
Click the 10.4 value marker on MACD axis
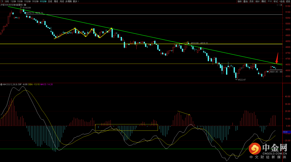pos(286,132)
